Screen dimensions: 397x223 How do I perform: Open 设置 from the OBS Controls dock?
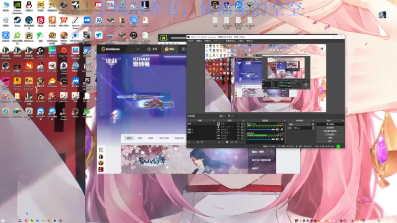tap(330, 138)
